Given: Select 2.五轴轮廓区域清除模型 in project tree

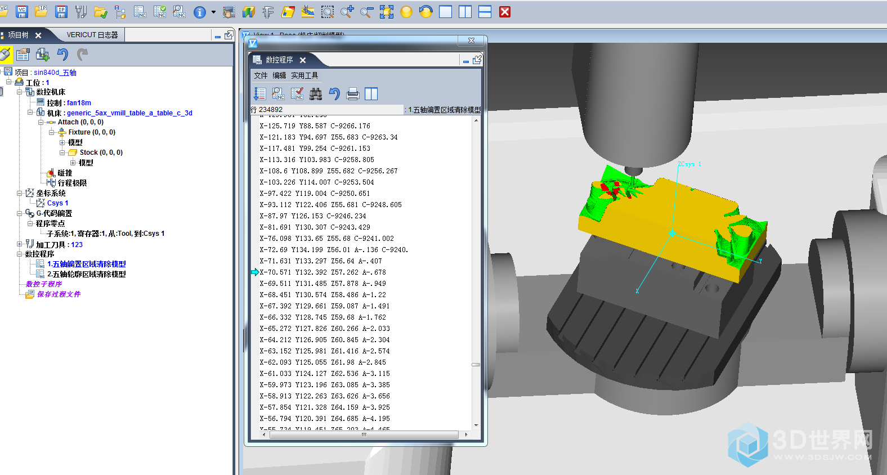Looking at the screenshot, I should pos(87,274).
